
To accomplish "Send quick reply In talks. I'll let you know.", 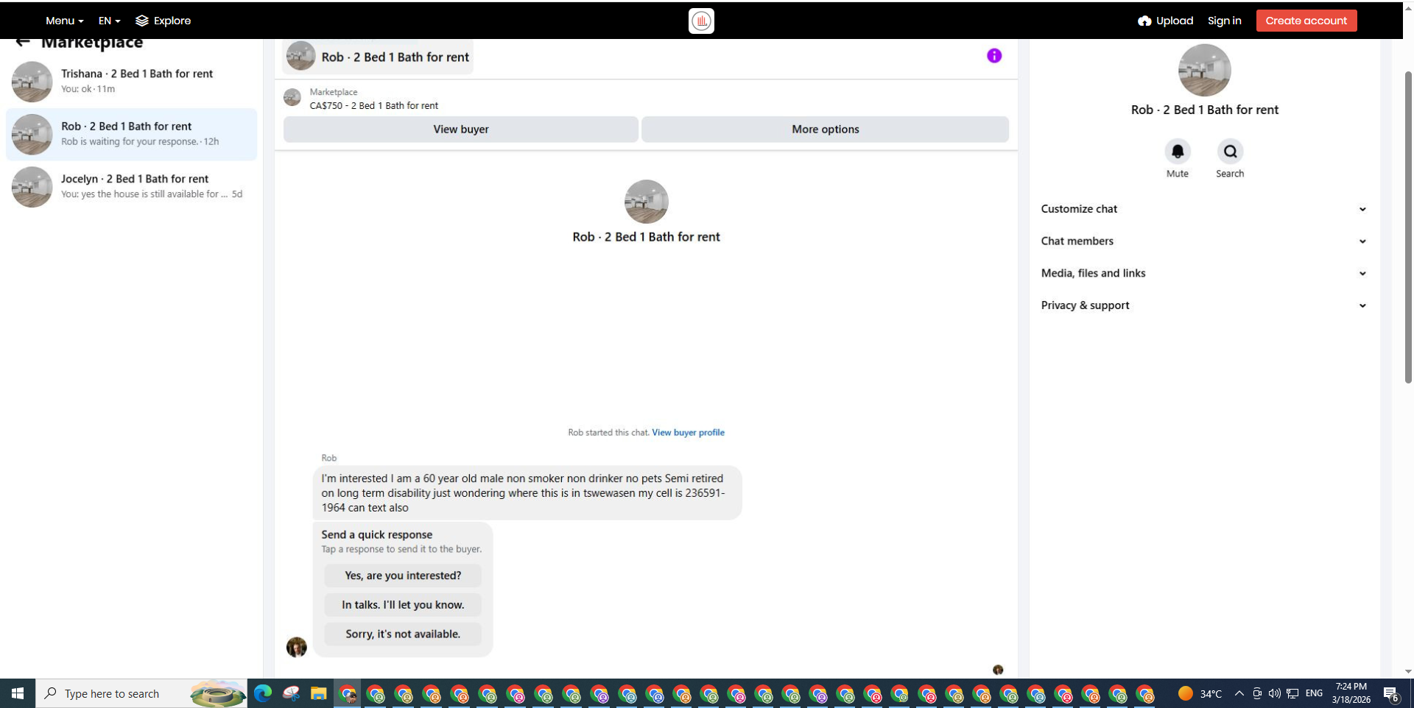I will coord(403,605).
